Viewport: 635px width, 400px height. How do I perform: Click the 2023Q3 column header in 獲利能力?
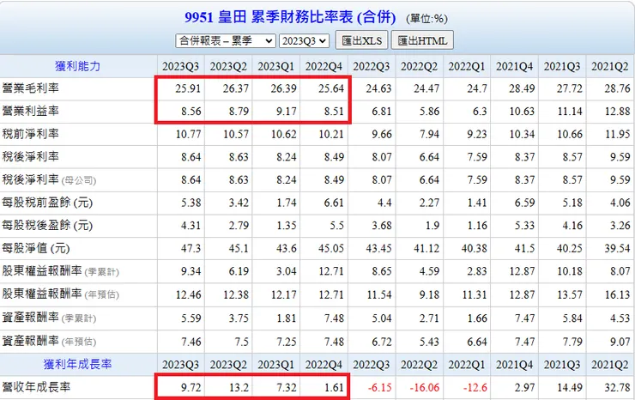tap(180, 66)
